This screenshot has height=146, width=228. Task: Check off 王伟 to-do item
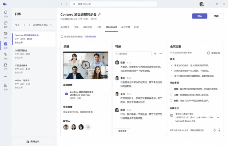171,95
